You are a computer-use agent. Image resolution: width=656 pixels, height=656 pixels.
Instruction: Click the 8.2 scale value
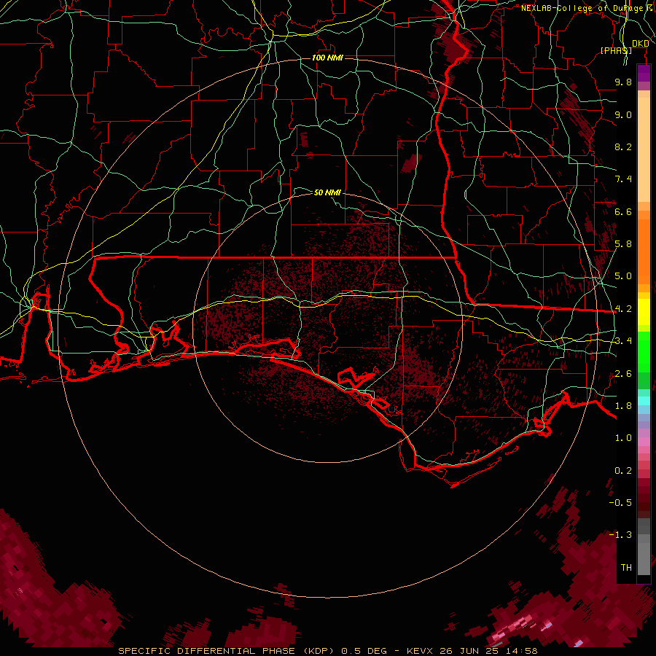[623, 147]
